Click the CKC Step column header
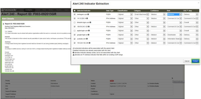The height and width of the screenshot is (99, 201). (187, 10)
